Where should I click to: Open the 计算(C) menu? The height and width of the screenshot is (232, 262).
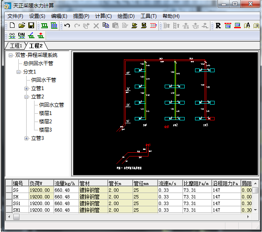pyautogui.click(x=104, y=16)
